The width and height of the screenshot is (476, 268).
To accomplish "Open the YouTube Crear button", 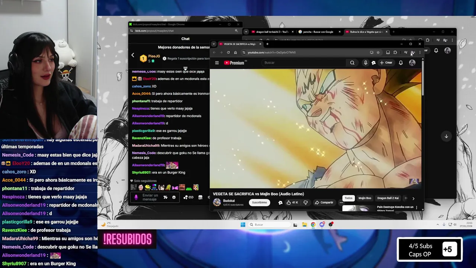I will point(386,63).
